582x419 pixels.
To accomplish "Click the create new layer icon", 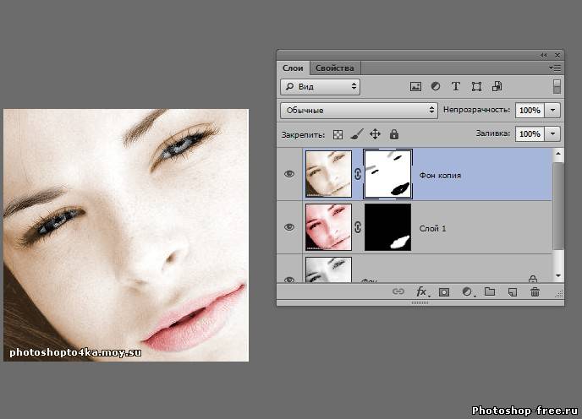I will click(x=512, y=292).
